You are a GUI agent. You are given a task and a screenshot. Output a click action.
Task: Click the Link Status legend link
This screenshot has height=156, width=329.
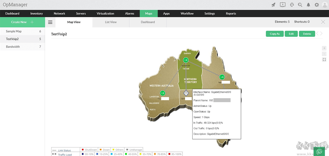64,150
